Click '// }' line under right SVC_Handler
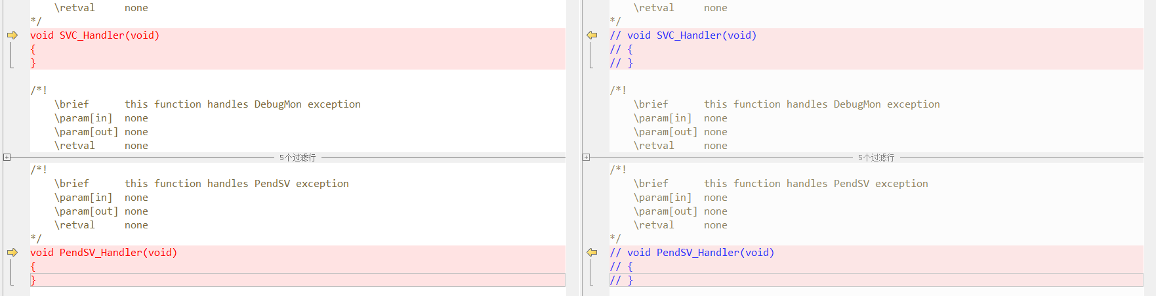 coord(621,63)
